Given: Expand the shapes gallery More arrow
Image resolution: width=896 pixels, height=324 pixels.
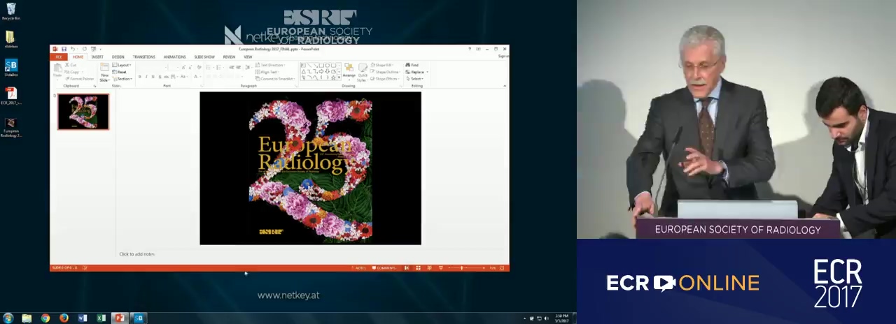Looking at the screenshot, I should [339, 78].
